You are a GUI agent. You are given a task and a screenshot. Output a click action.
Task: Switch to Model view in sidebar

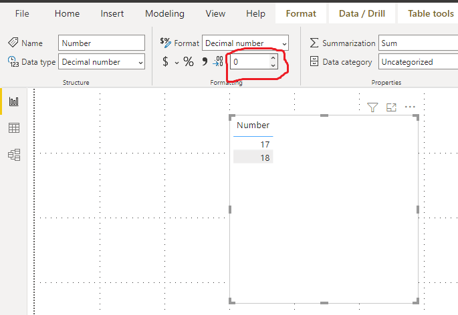[14, 155]
